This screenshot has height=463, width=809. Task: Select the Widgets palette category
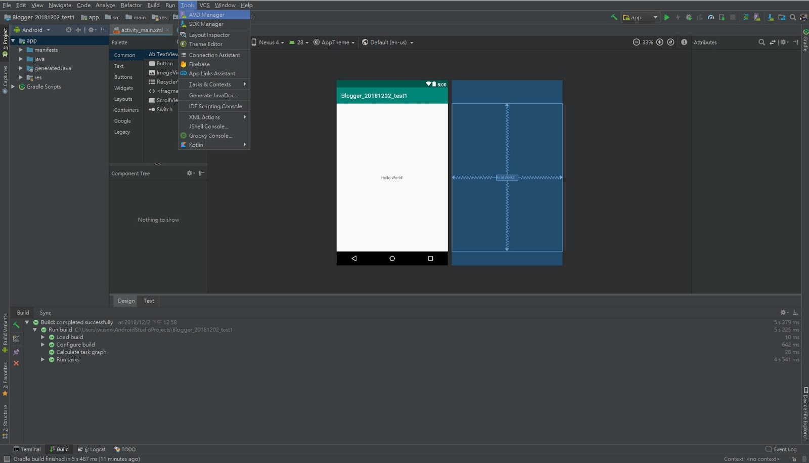123,88
